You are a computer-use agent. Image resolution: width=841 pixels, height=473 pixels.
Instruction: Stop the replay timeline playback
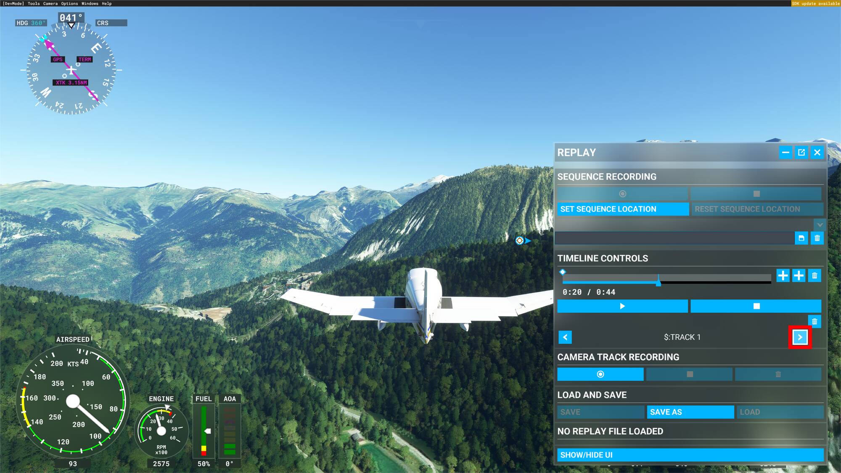756,306
